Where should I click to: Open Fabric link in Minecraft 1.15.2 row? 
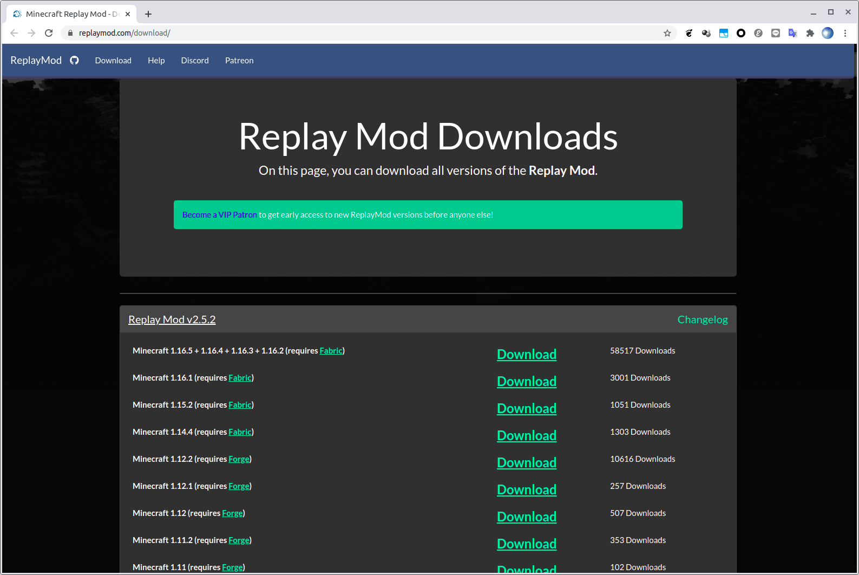240,405
